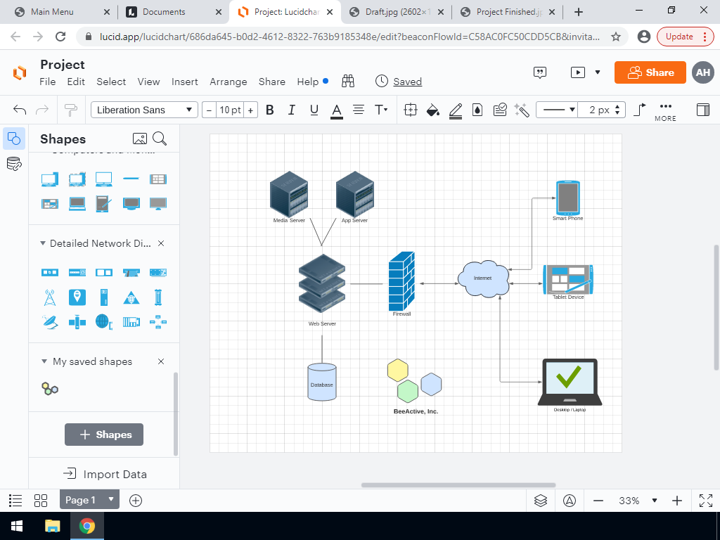Increase font size with plus button
Viewport: 720px width, 540px height.
point(251,110)
